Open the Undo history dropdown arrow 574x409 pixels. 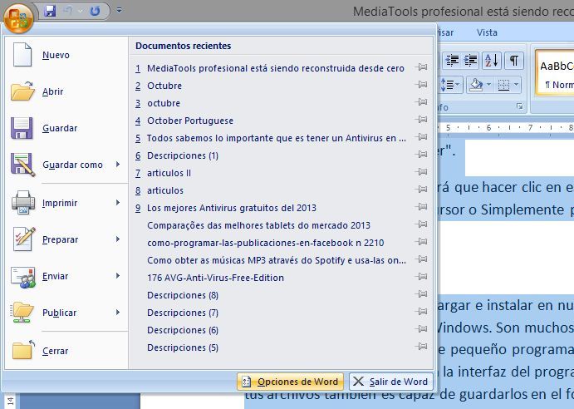click(x=81, y=11)
